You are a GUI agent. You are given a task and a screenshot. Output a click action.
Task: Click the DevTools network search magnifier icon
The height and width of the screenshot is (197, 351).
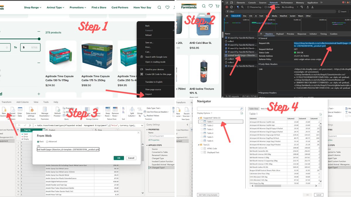tap(242, 7)
